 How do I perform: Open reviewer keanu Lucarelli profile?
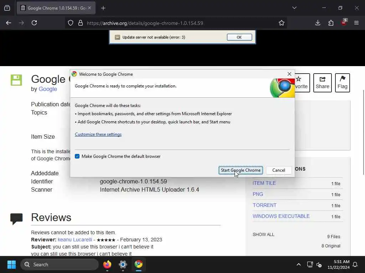coord(75,240)
